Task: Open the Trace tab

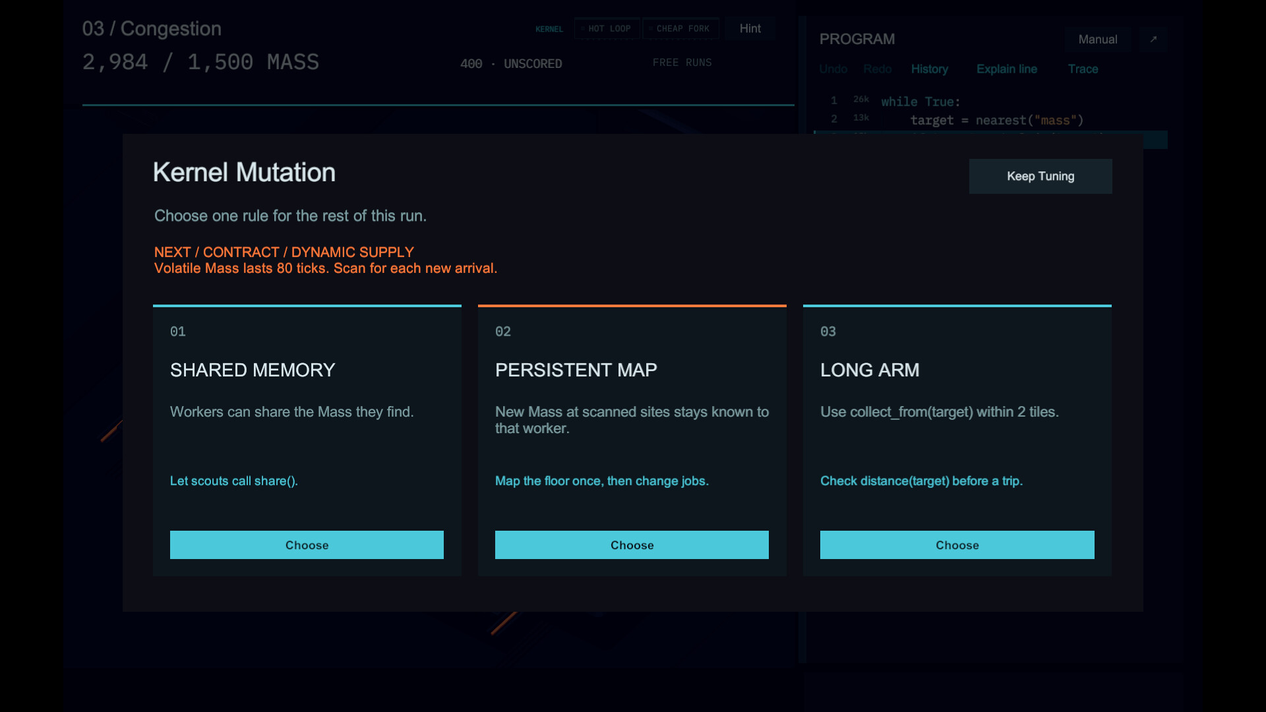Action: click(x=1083, y=69)
